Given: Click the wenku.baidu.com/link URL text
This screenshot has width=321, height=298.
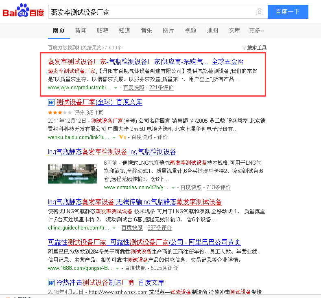Looking at the screenshot, I should point(79,137).
